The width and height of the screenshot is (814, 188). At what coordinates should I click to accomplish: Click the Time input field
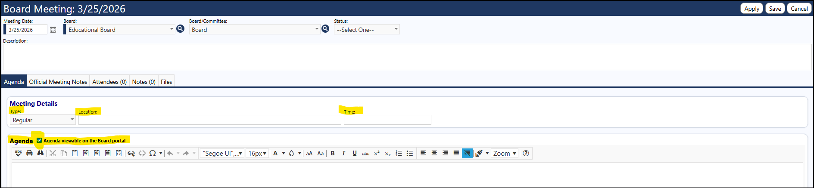pyautogui.click(x=387, y=120)
